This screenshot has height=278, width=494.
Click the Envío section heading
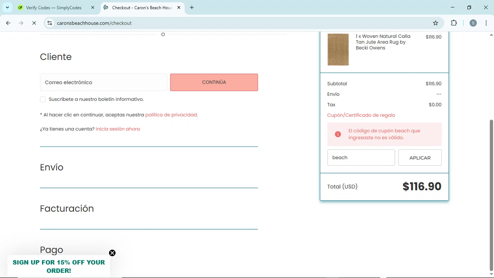(52, 167)
